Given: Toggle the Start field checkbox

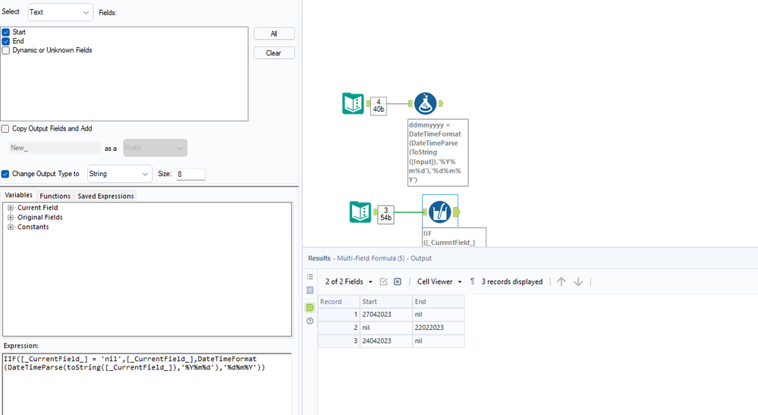Looking at the screenshot, I should [6, 32].
